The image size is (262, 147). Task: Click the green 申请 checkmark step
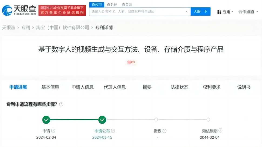(x=46, y=120)
